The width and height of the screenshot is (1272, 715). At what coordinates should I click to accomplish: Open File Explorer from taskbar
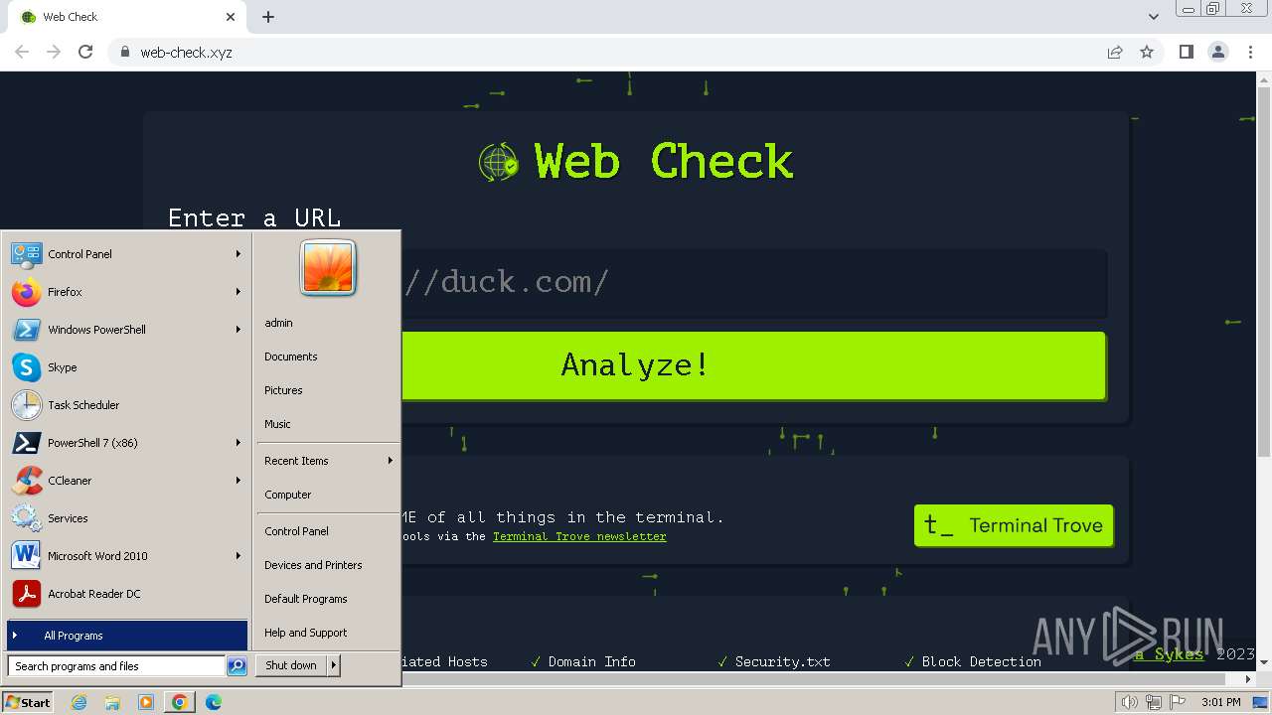(112, 702)
